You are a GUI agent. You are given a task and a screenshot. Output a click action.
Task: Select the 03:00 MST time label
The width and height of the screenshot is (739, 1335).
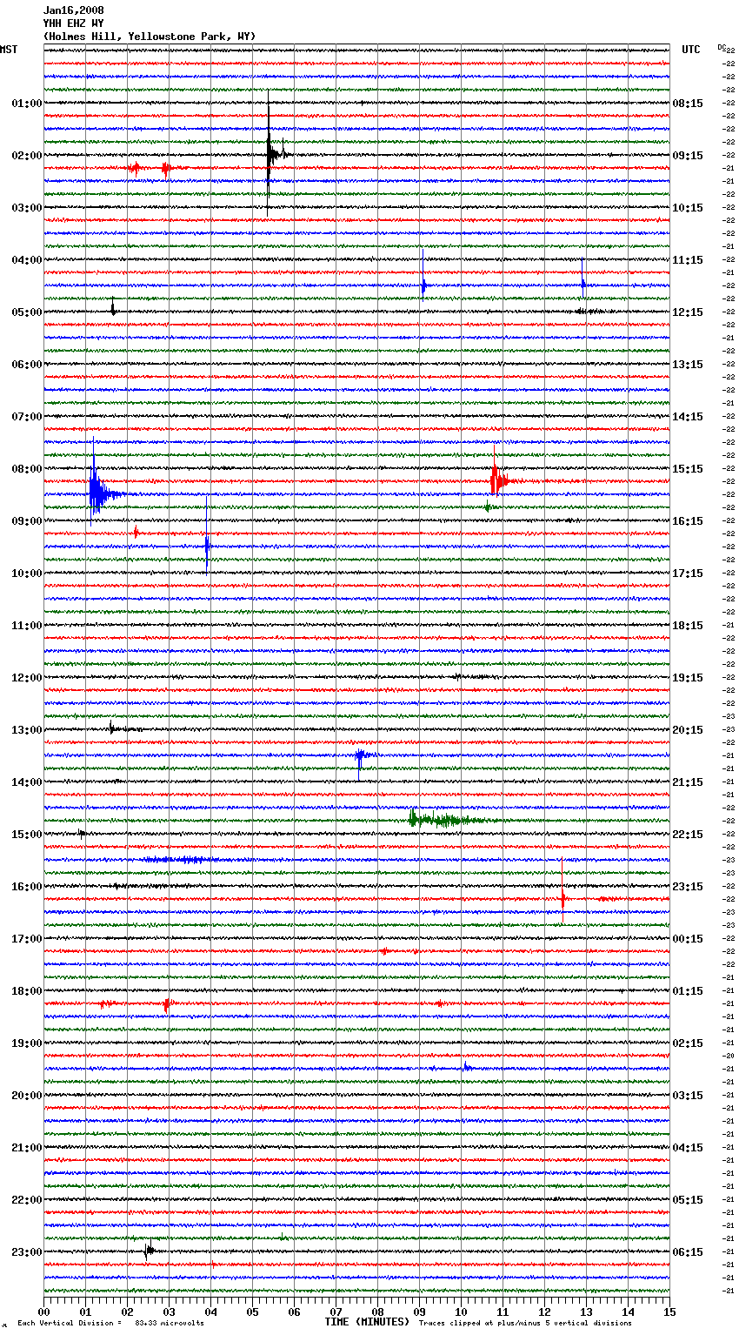pos(27,208)
